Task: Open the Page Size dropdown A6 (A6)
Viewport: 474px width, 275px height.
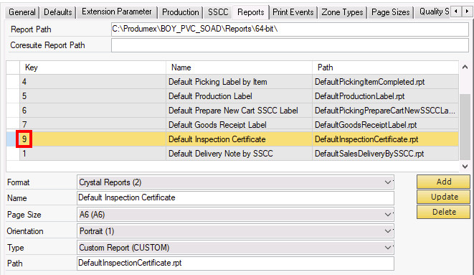Action: pos(235,215)
